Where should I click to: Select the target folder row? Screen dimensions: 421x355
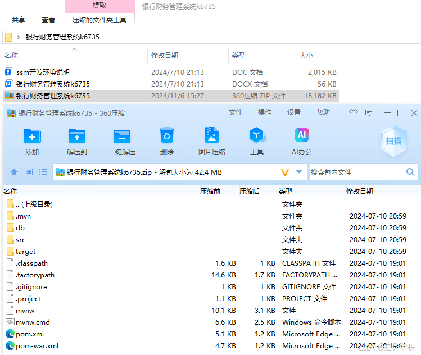[25, 252]
